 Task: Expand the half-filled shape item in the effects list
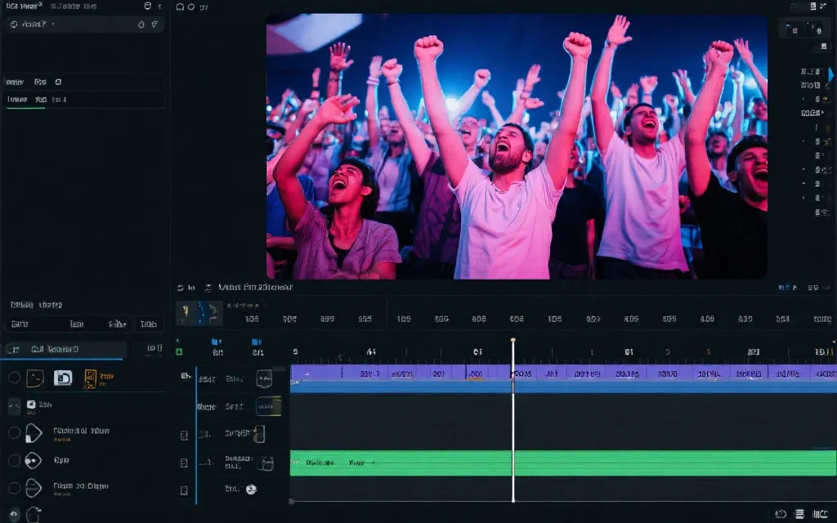tap(34, 433)
